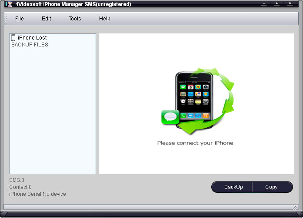Screen dimensions: 303x218
Task: Open the Tools menu
Action: pyautogui.click(x=75, y=19)
